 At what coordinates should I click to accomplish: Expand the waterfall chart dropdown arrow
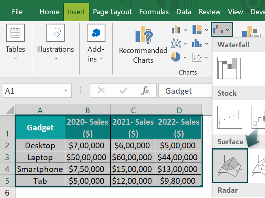click(228, 30)
